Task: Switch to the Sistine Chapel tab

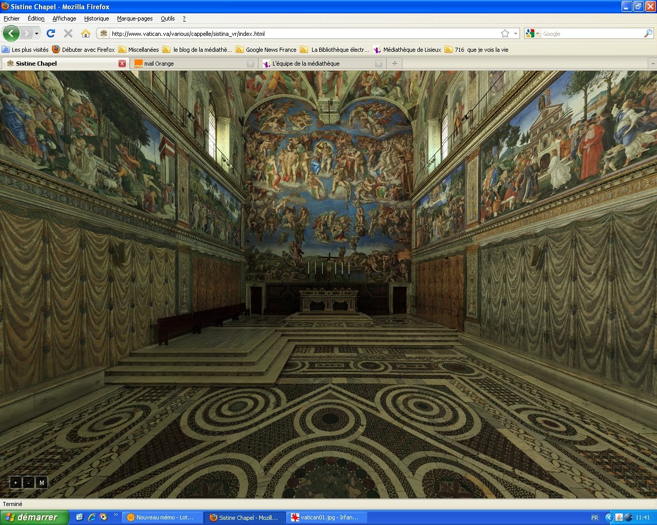Action: point(61,64)
